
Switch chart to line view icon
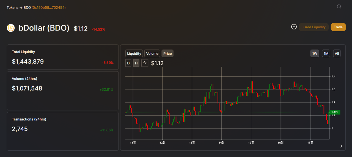click(x=145, y=63)
